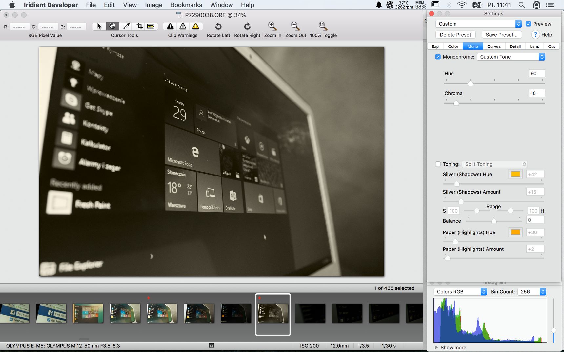Image resolution: width=564 pixels, height=352 pixels.
Task: Uncheck the Monochrome checkbox
Action: coord(438,57)
